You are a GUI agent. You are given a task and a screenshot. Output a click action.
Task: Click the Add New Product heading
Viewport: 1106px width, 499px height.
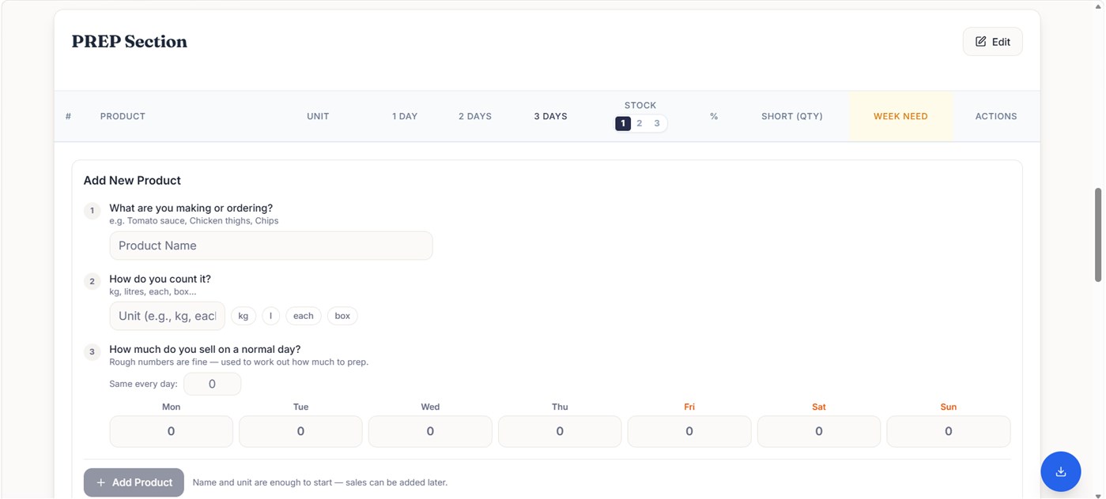coord(132,180)
